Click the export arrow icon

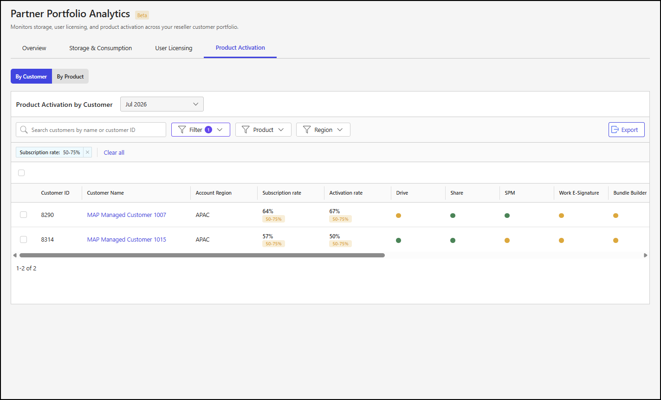coord(615,130)
